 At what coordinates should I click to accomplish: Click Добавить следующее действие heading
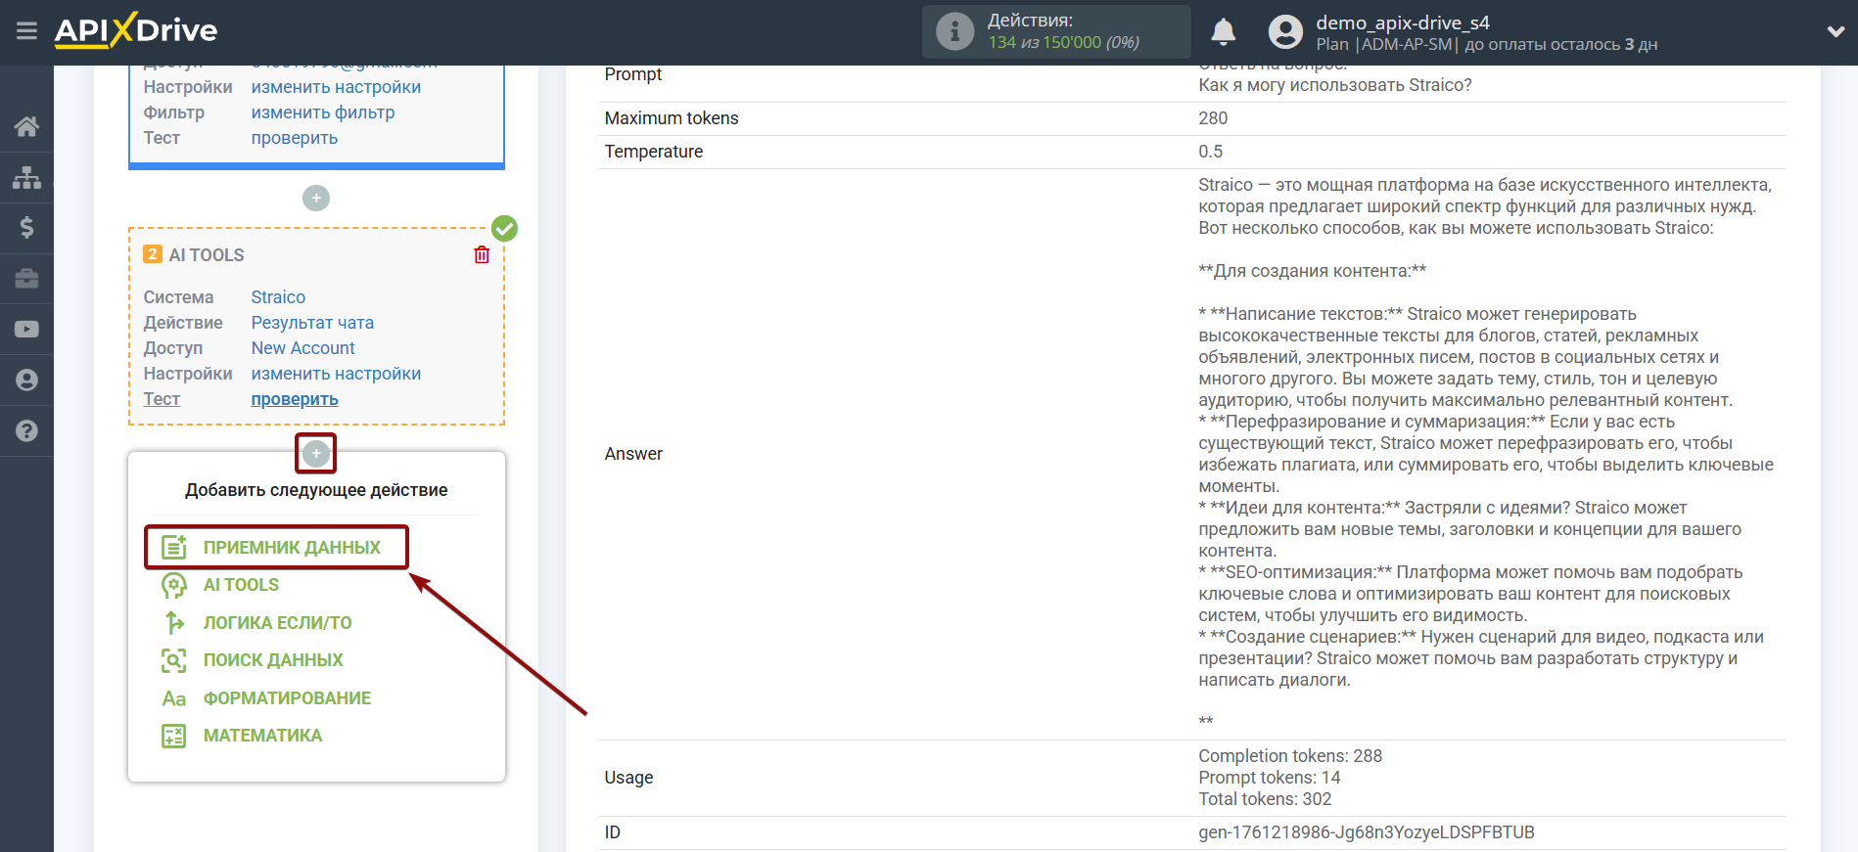[x=316, y=490]
